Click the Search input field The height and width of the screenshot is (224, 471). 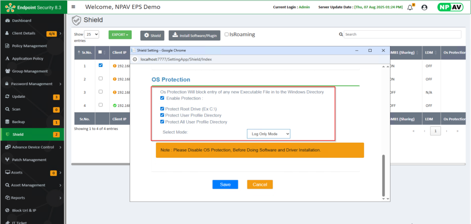pyautogui.click(x=402, y=34)
